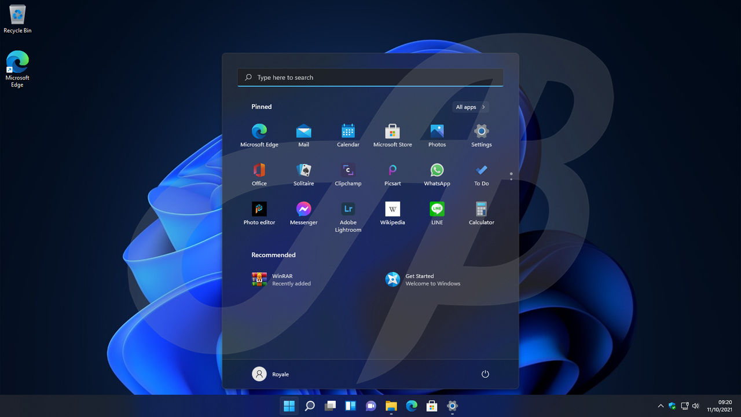741x417 pixels.
Task: Select Microsoft Edge desktop shortcut
Action: [x=17, y=69]
